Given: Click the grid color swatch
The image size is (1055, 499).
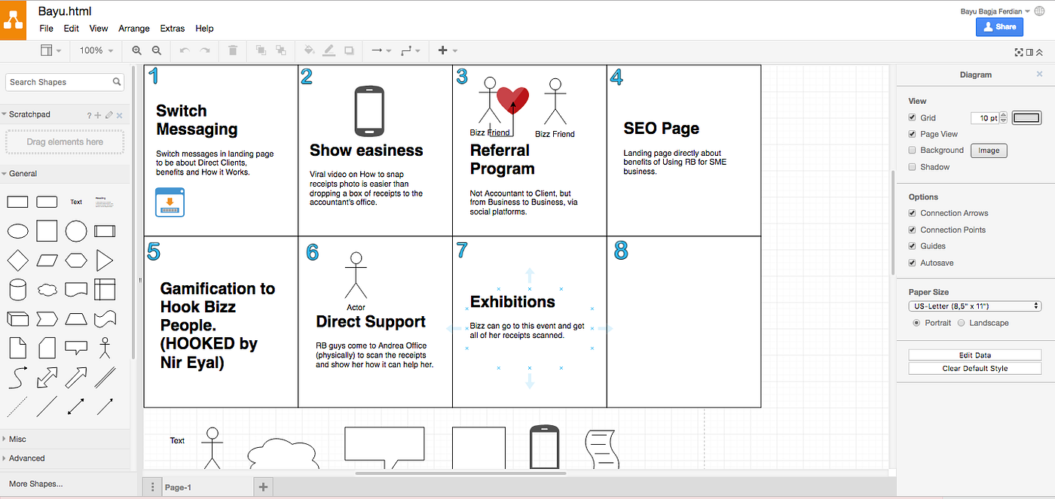Looking at the screenshot, I should point(1026,117).
